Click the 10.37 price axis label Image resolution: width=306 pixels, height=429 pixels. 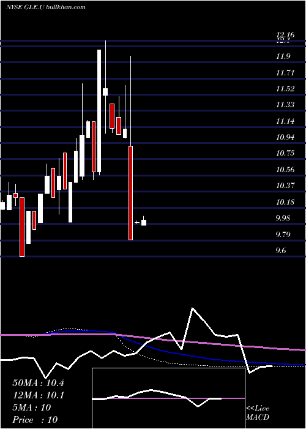[x=285, y=186]
